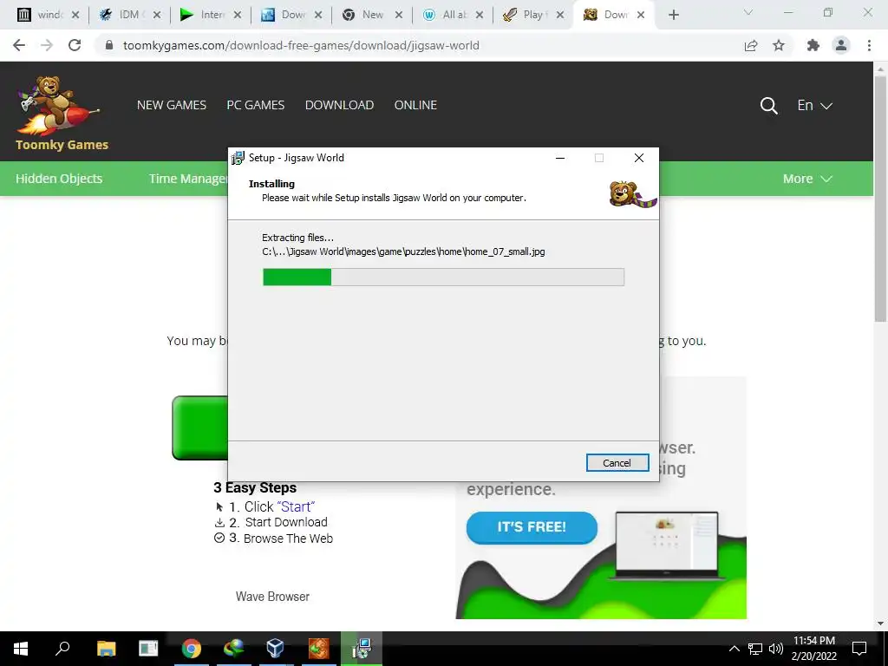
Task: Click the 'Start Download' step text
Action: [286, 522]
